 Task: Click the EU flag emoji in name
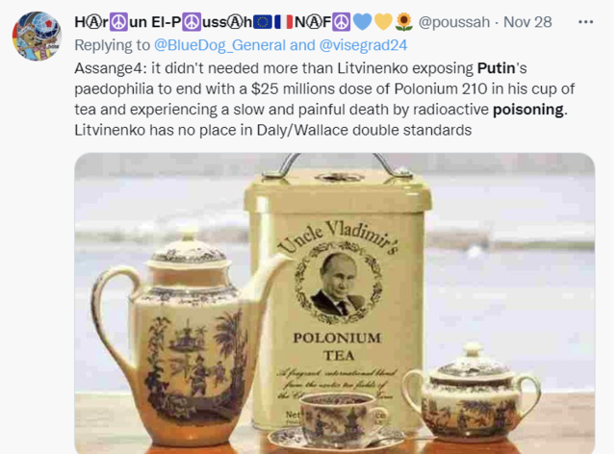point(263,22)
